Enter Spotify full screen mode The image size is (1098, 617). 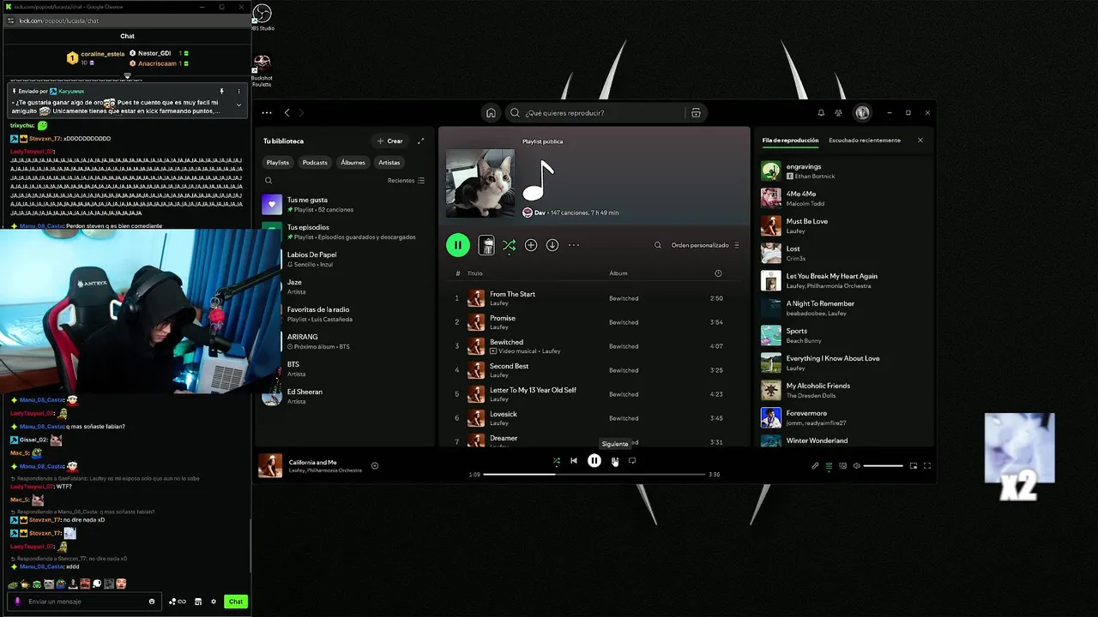927,466
